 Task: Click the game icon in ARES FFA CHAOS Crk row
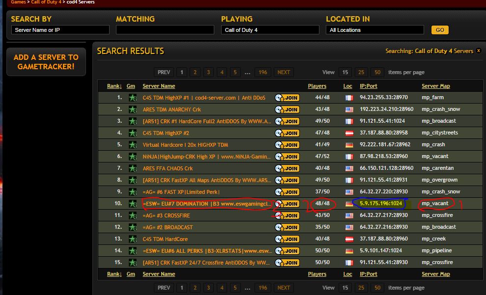coord(133,168)
